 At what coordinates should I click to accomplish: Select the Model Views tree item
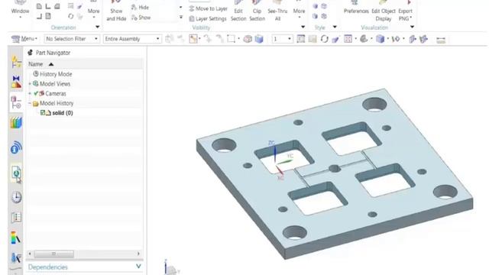click(55, 84)
